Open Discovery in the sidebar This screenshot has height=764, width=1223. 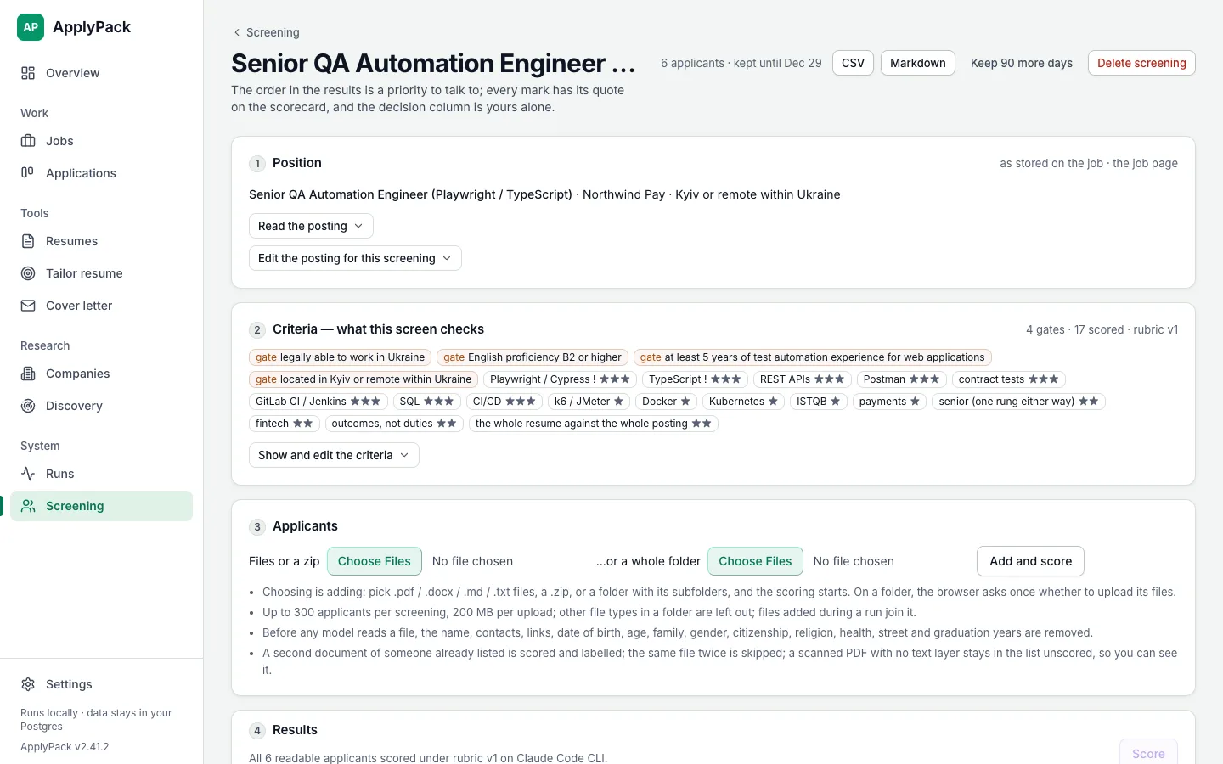pos(102,406)
